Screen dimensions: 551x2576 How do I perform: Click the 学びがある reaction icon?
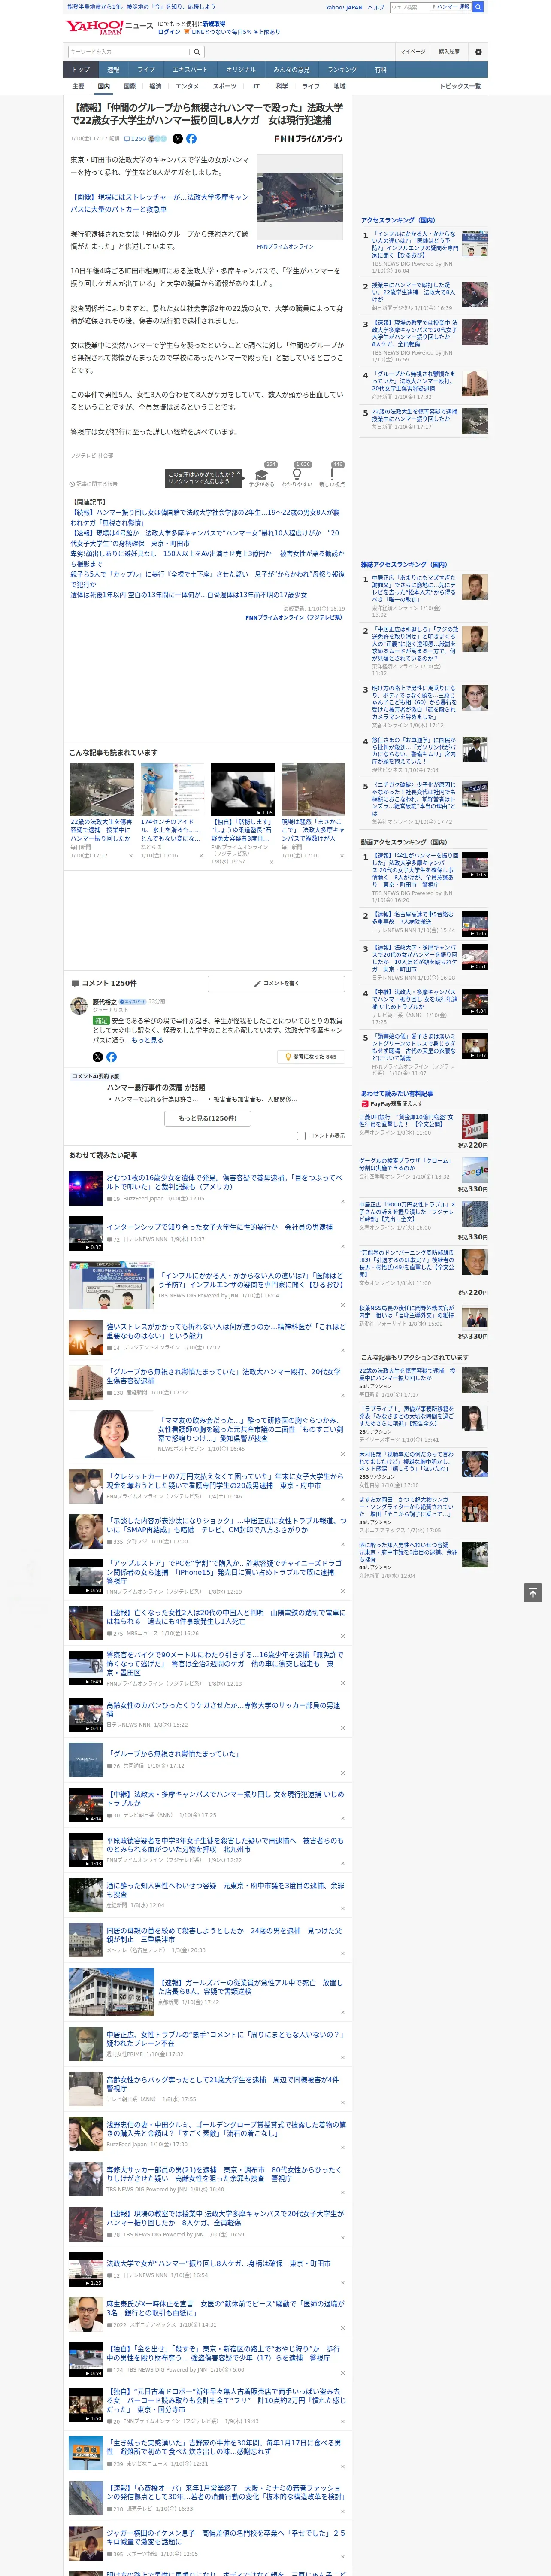point(262,474)
